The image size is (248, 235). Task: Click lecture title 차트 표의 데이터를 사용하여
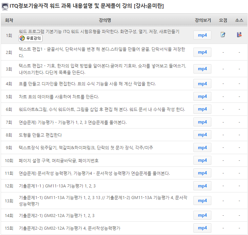coord(59,97)
